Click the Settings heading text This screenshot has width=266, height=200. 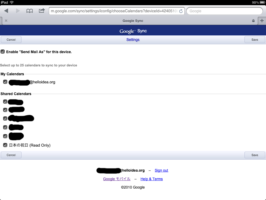click(x=133, y=40)
